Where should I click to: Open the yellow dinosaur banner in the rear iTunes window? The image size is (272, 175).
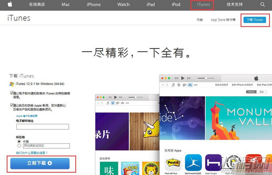144,131
